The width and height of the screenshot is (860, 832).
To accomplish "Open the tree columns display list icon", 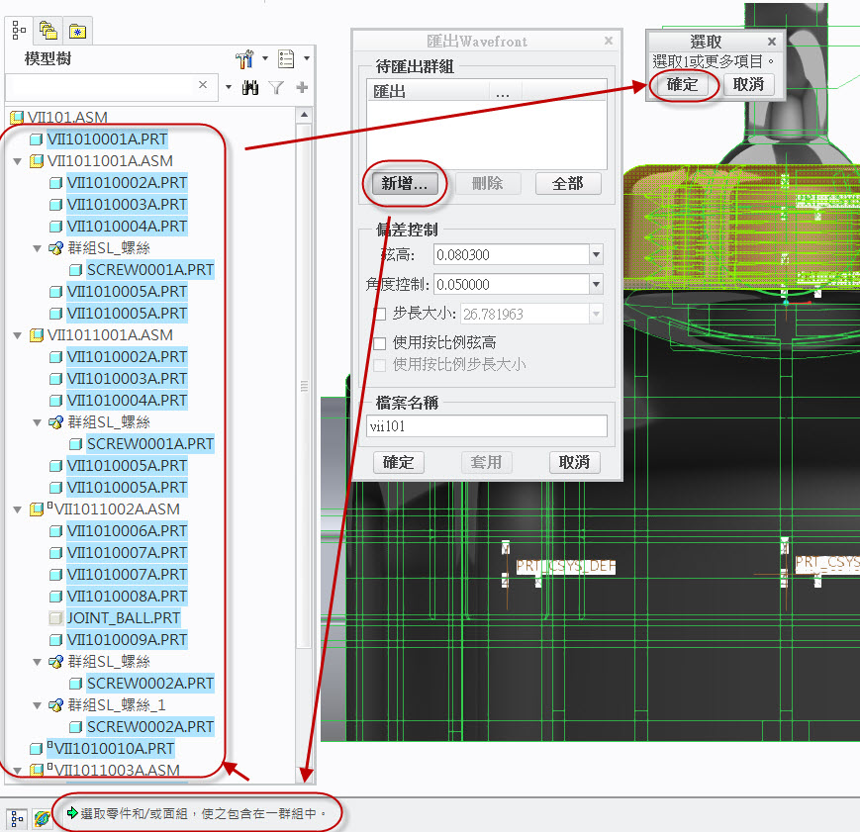I will (288, 59).
